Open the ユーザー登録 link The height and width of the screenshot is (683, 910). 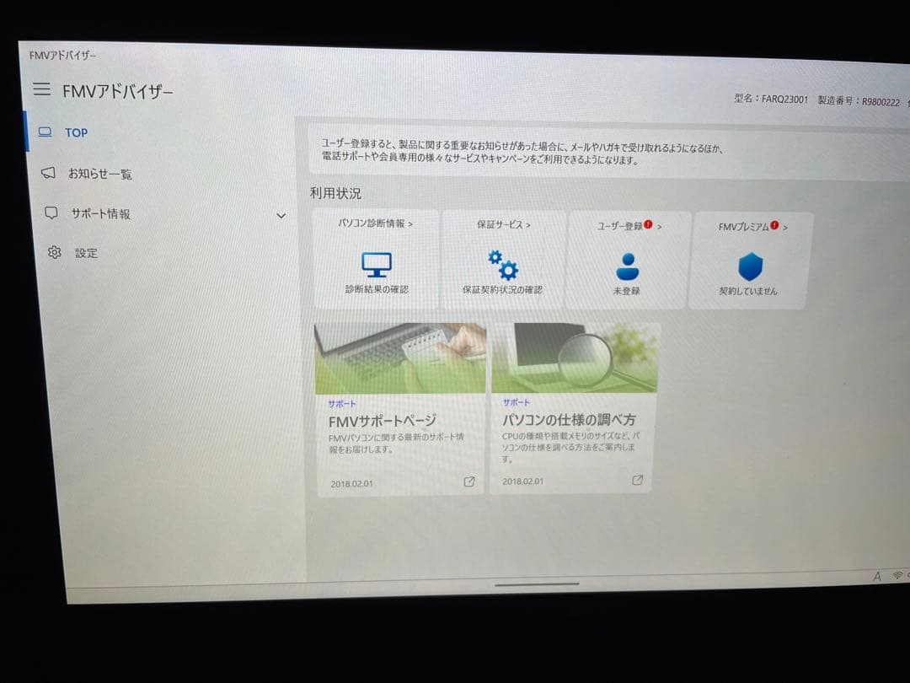point(620,225)
